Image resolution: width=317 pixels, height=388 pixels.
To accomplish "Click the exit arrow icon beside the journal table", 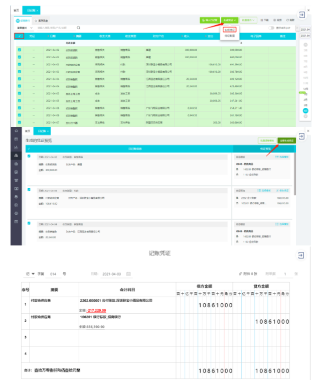I will [x=302, y=15].
